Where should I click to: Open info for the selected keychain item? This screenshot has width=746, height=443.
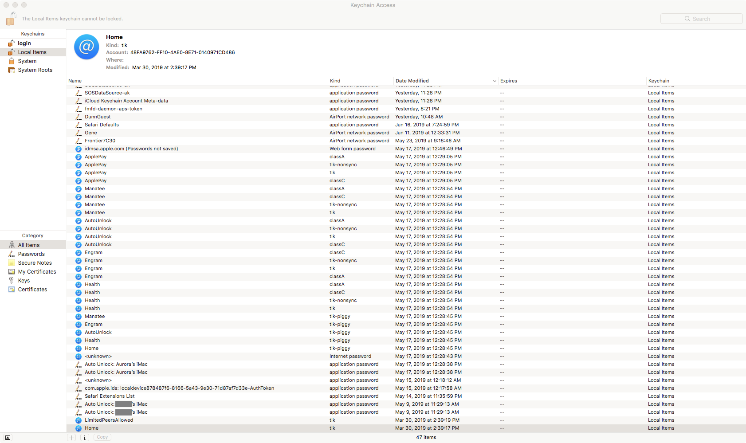tap(84, 437)
